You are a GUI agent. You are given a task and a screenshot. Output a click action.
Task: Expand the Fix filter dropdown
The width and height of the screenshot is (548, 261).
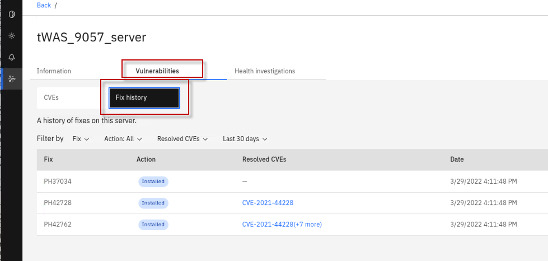[x=81, y=139]
